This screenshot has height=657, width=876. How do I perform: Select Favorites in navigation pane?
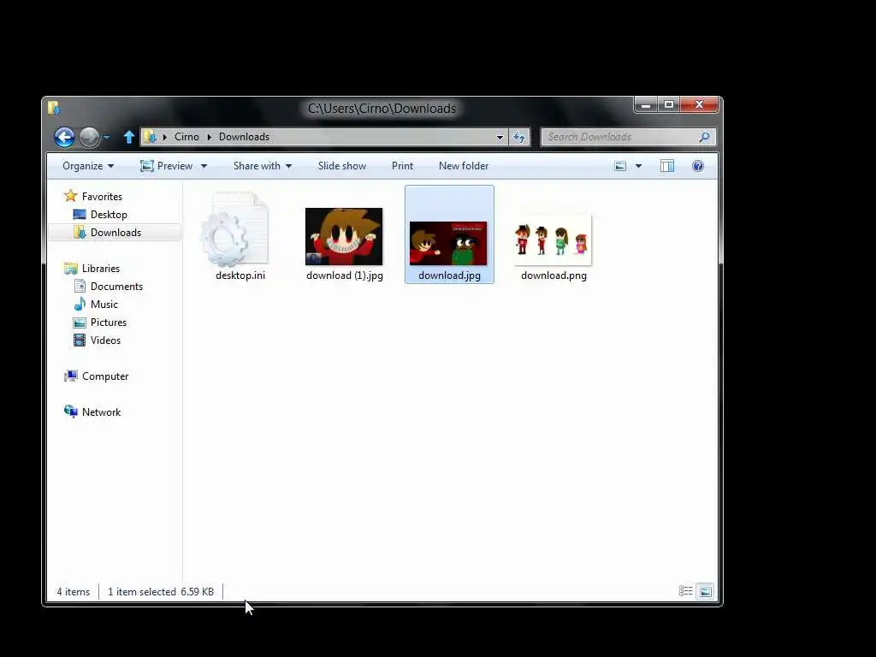pyautogui.click(x=102, y=197)
